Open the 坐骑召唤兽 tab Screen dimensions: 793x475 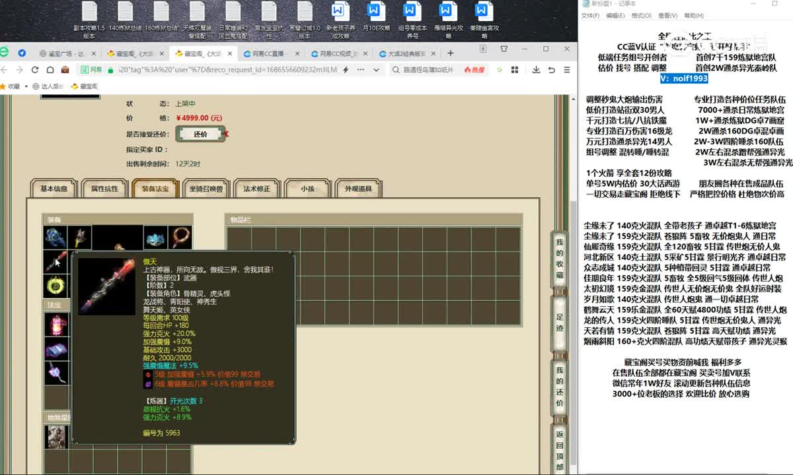pos(206,189)
